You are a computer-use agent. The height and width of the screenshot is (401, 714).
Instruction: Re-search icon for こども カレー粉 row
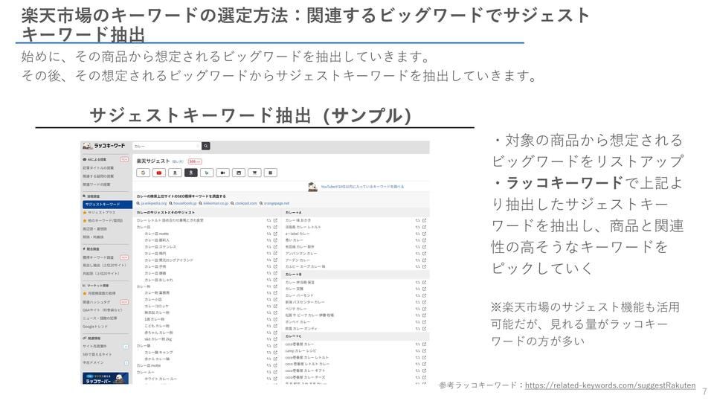(x=269, y=326)
